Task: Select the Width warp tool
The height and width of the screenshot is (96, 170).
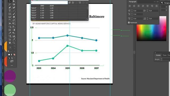Action: pyautogui.click(x=10, y=23)
